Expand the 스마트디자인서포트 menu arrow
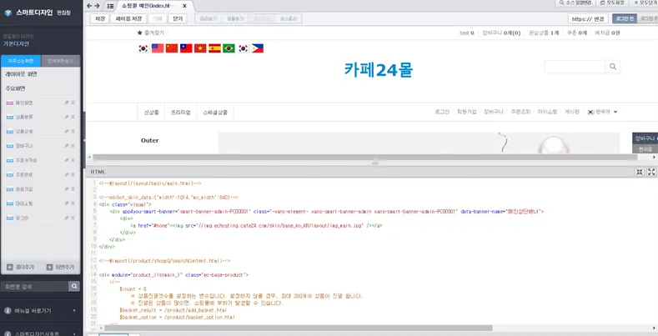The height and width of the screenshot is (336, 658). point(74,333)
